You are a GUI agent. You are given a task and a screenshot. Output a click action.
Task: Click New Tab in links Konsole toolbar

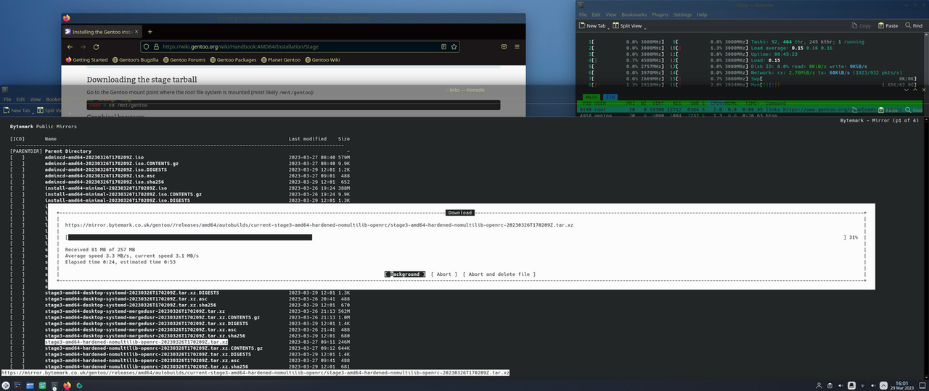click(x=16, y=111)
